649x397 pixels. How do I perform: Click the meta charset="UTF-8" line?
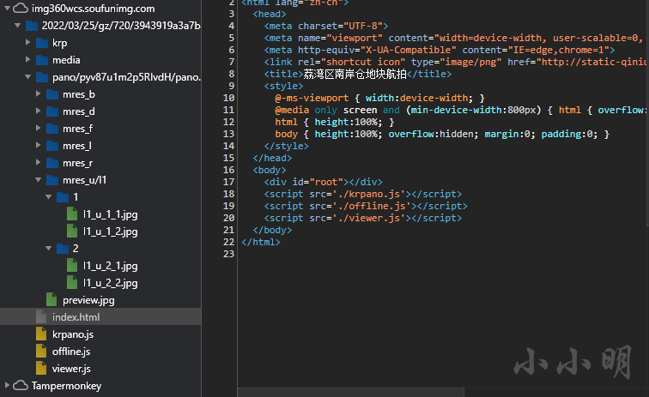coord(326,26)
